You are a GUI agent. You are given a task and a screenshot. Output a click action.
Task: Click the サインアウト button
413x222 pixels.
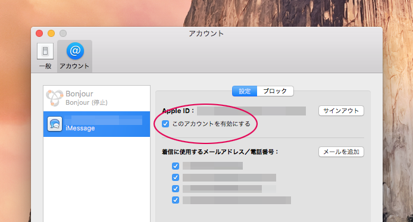coord(341,111)
